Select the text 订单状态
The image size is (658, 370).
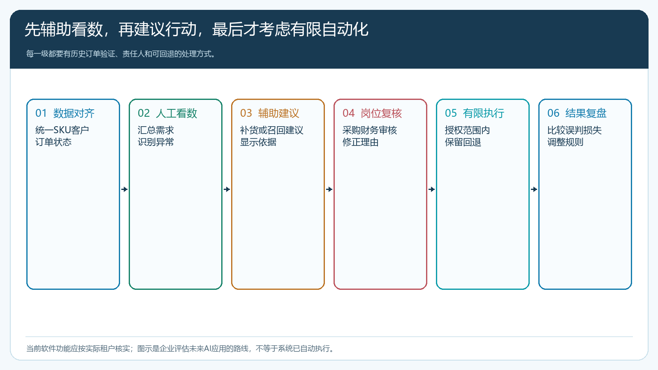point(53,142)
